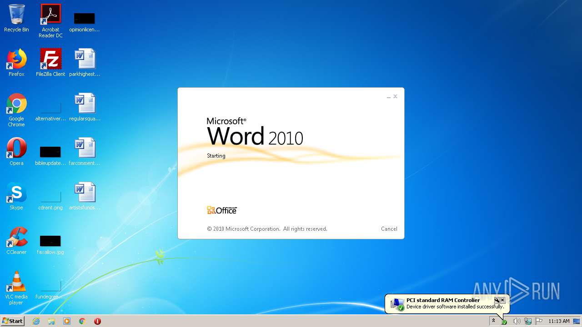Screen dimensions: 582x327
Task: Show hidden system tray icons
Action: point(493,321)
